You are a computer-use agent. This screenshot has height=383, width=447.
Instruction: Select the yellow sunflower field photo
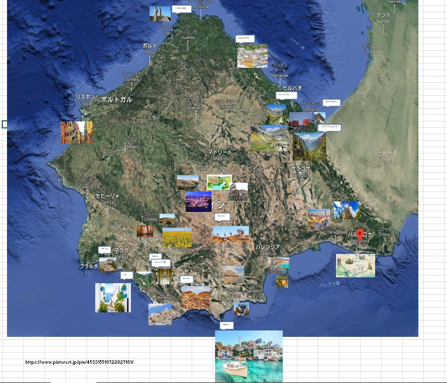(x=177, y=238)
